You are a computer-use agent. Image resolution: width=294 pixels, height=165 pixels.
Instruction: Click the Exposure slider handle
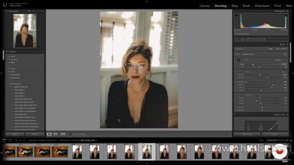point(260,75)
